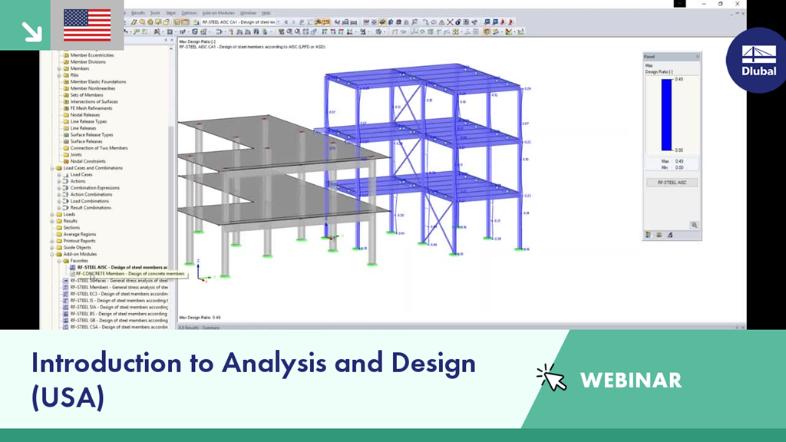Screen dimensions: 786x442
Task: Select Joints item in navigator
Action: pyautogui.click(x=76, y=155)
